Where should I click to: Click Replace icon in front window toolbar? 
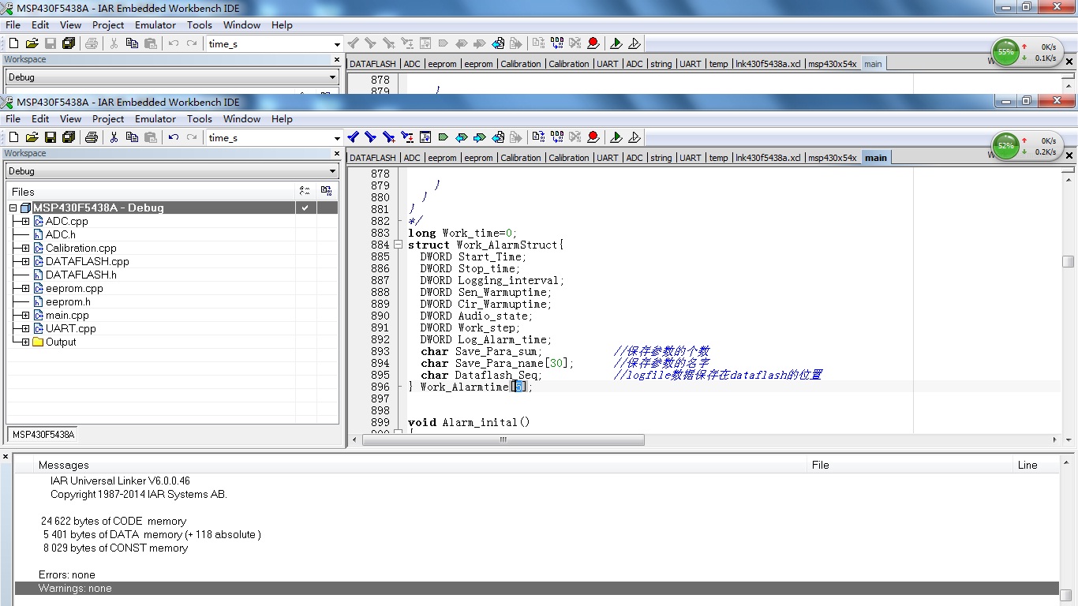[407, 137]
